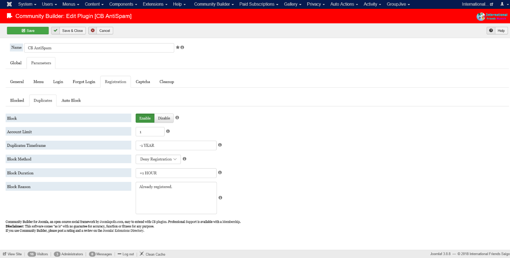Click the plugin puzzle icon in header

pos(10,16)
